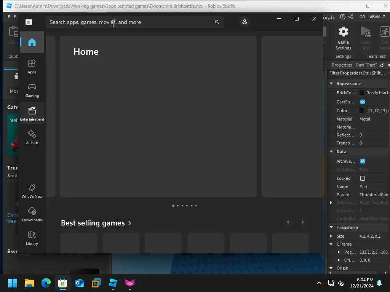Expand the Size property
Image resolution: width=390 pixels, height=292 pixels.
pyautogui.click(x=331, y=236)
